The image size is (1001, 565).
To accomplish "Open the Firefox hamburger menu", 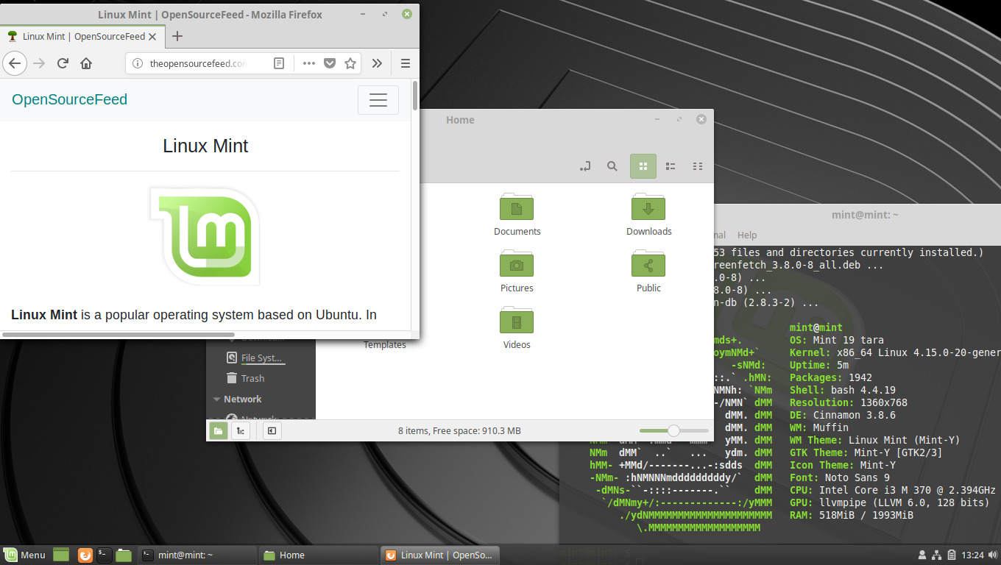I will [x=405, y=63].
